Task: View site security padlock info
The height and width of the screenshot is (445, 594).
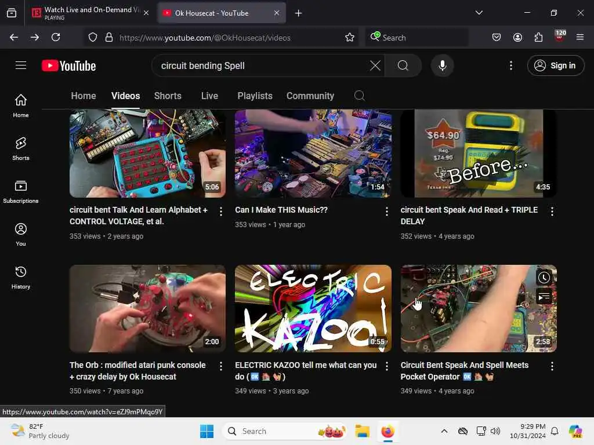Action: (109, 37)
